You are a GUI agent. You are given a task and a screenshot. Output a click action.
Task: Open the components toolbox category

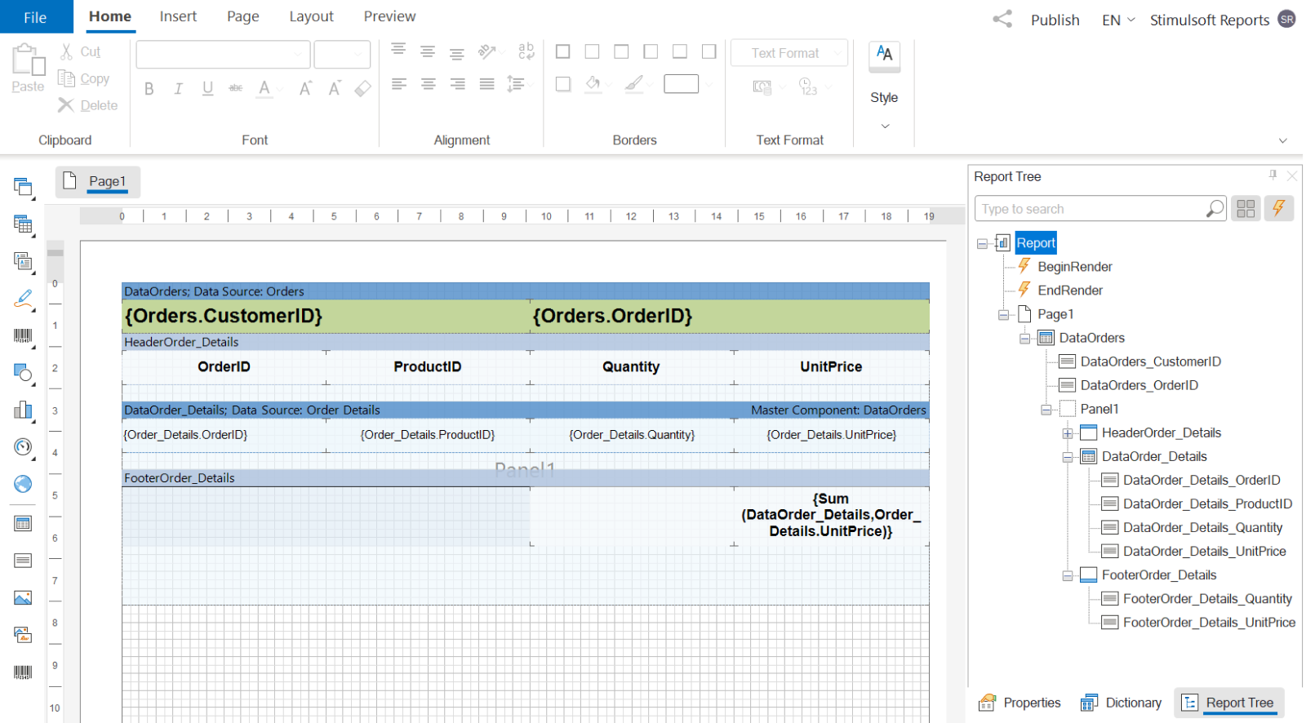(x=23, y=261)
